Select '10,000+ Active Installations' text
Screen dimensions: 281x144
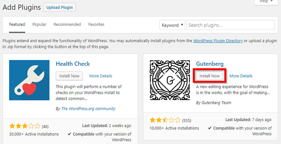tap(174, 128)
